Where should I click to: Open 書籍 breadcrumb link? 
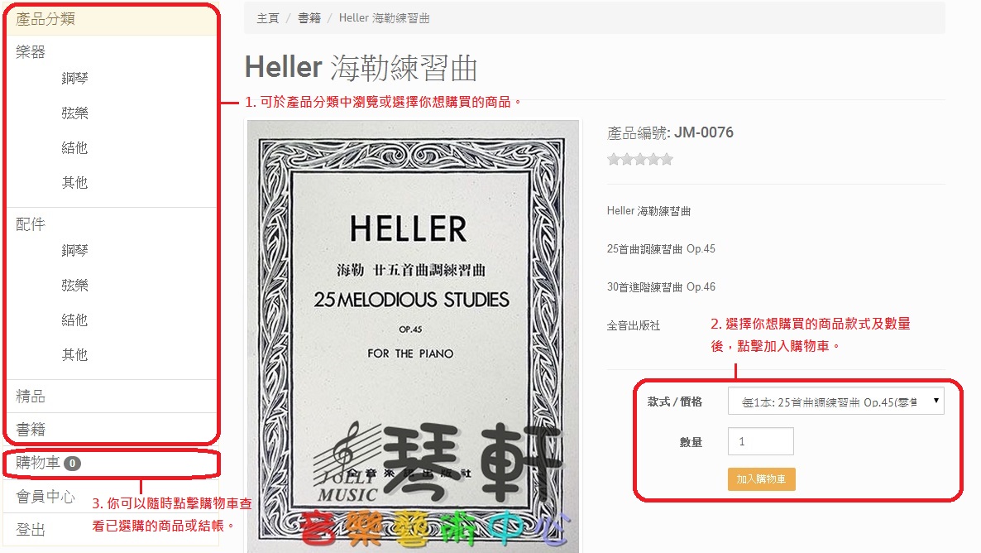[309, 18]
